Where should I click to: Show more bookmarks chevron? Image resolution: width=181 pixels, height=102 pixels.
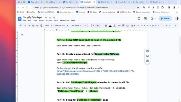point(177,12)
